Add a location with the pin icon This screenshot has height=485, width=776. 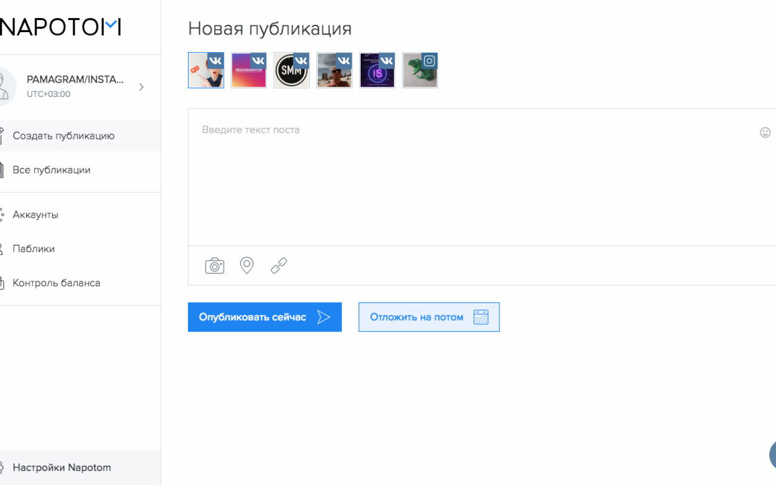tap(247, 266)
